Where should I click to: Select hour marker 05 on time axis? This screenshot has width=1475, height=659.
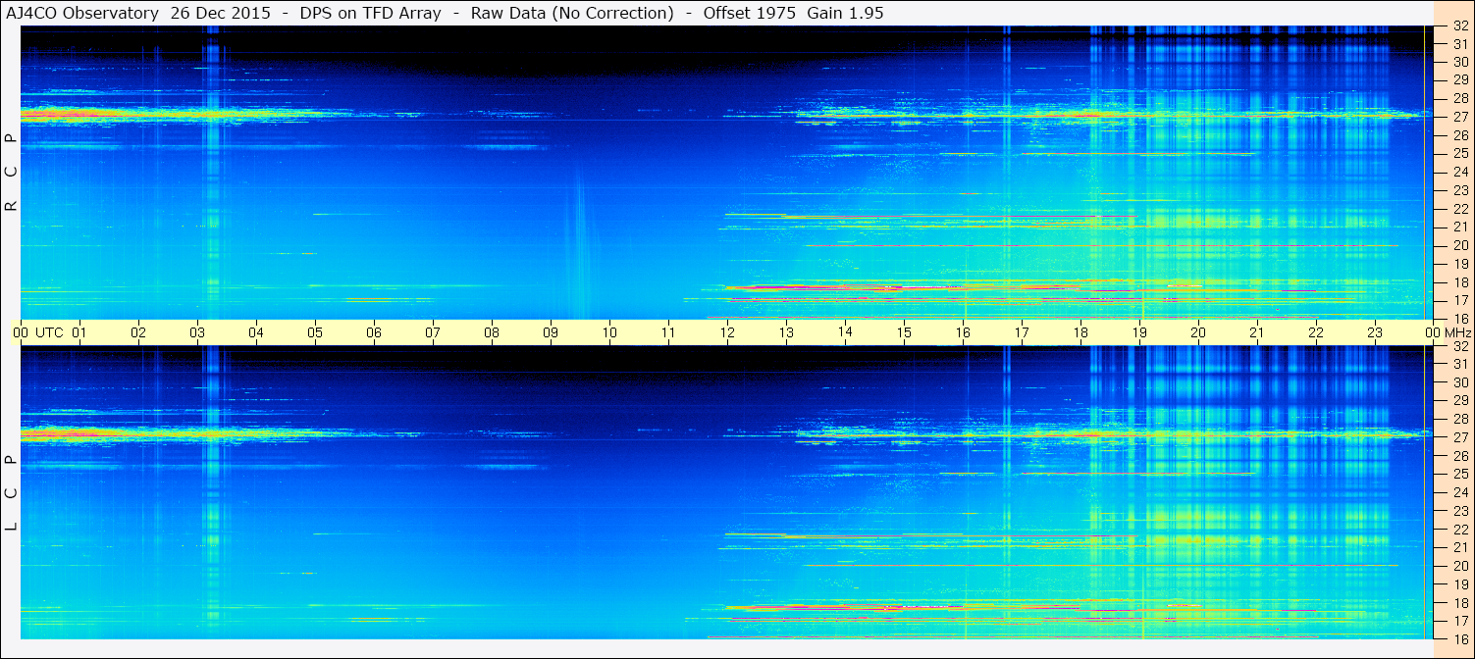coord(315,332)
